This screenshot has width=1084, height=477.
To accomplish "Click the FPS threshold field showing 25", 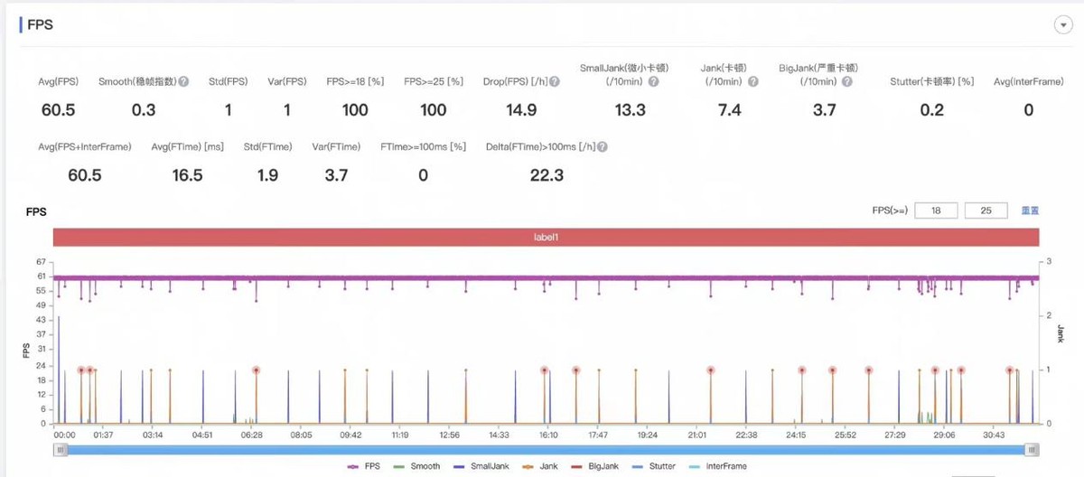I will tap(986, 210).
